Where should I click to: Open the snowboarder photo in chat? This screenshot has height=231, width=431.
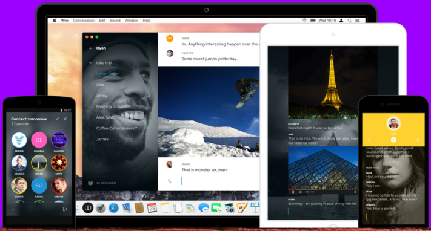pos(209,112)
